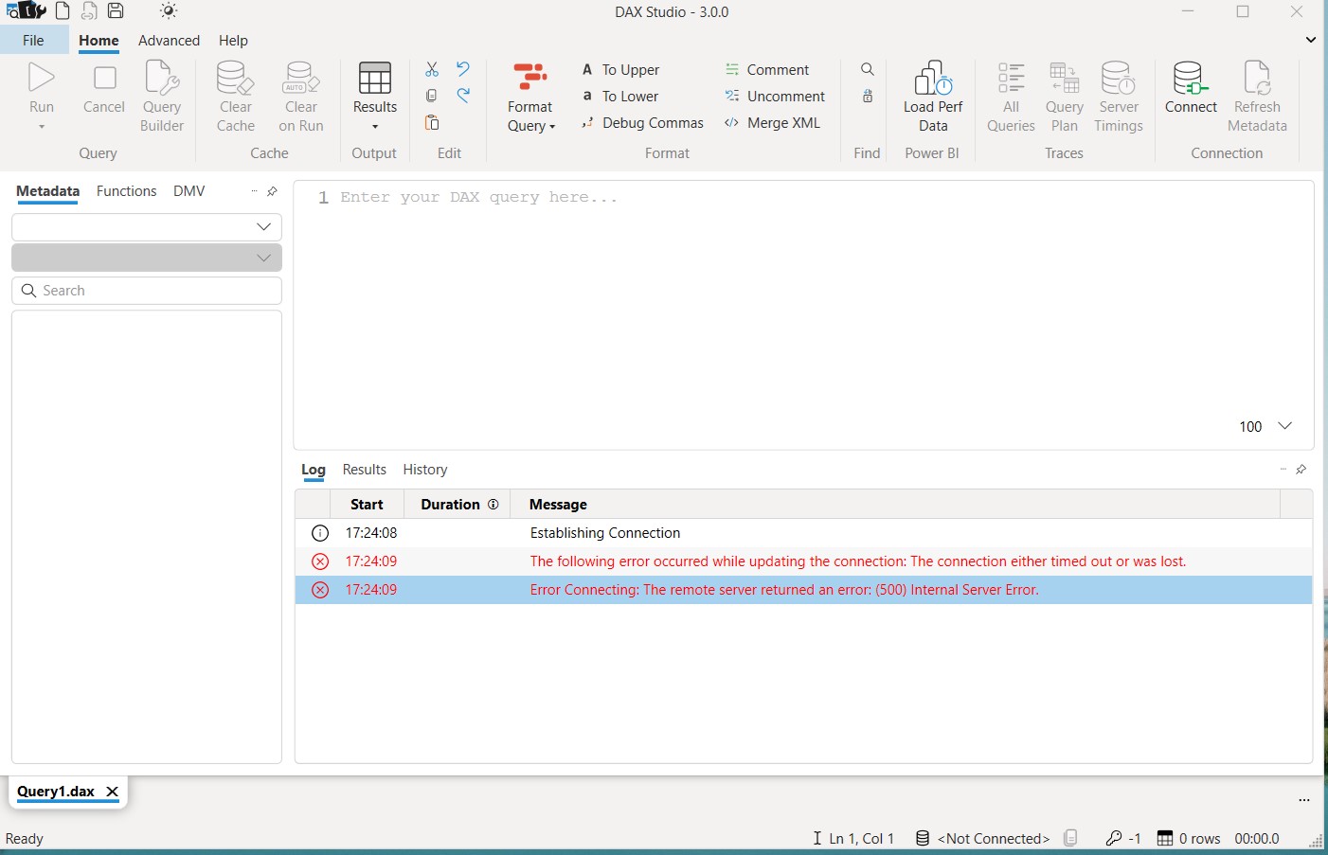Expand the first Metadata database dropdown

click(146, 227)
